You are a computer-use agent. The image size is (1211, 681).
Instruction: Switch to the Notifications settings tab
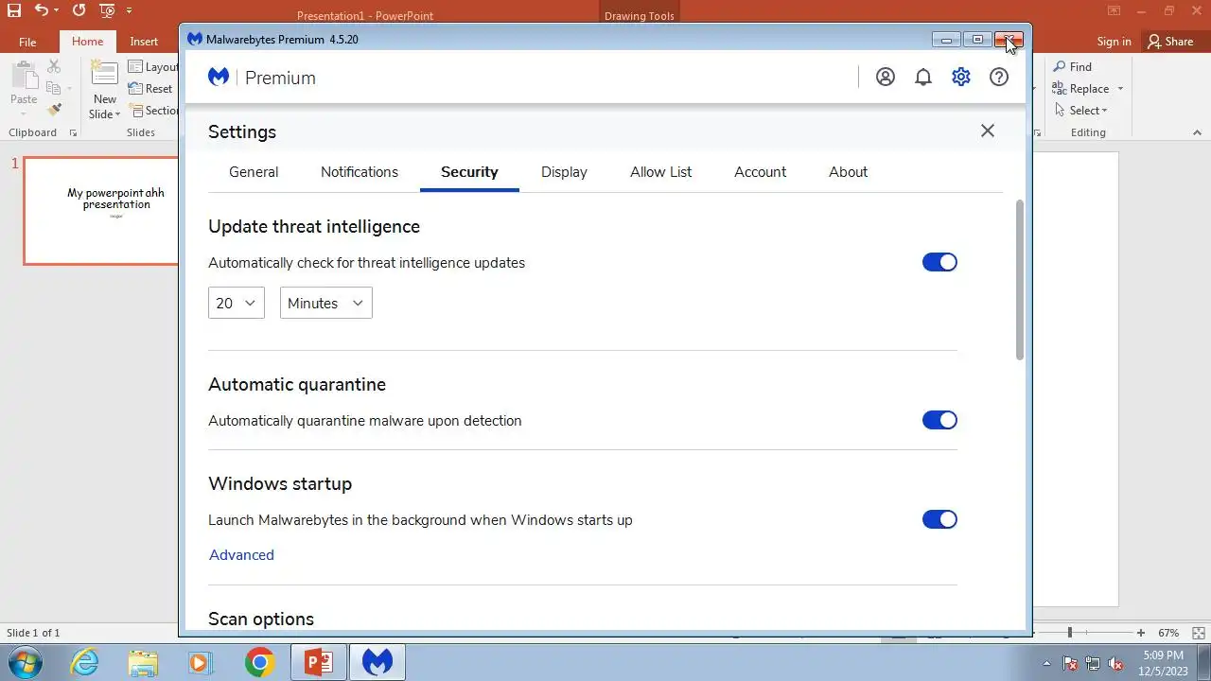[360, 172]
